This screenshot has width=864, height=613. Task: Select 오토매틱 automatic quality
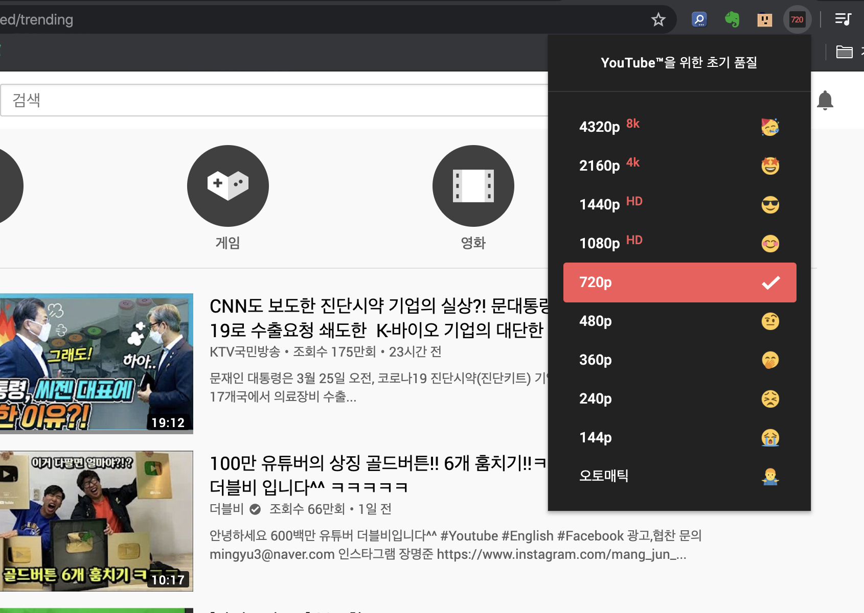[679, 476]
